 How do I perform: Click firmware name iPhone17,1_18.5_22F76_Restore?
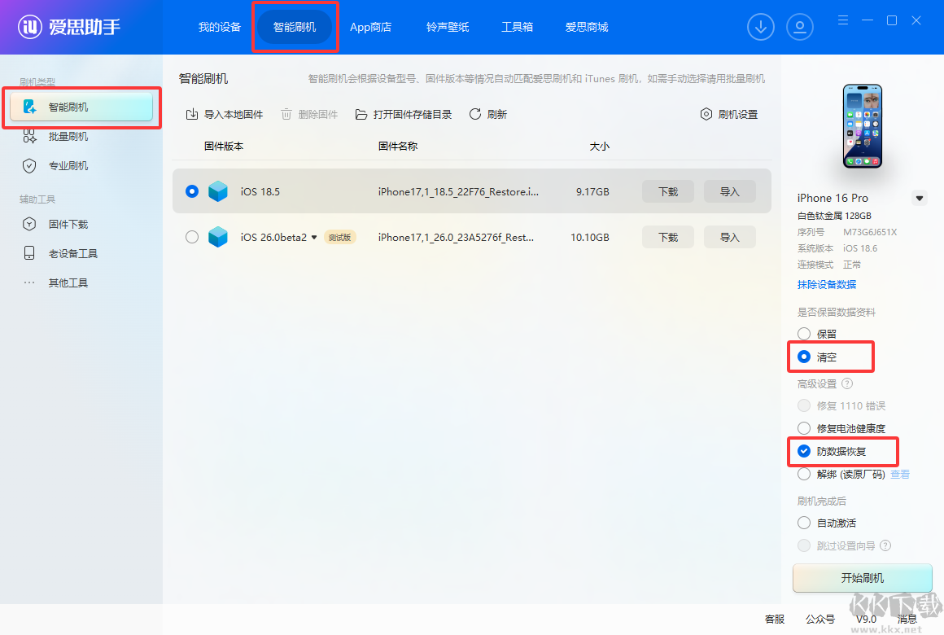[458, 191]
